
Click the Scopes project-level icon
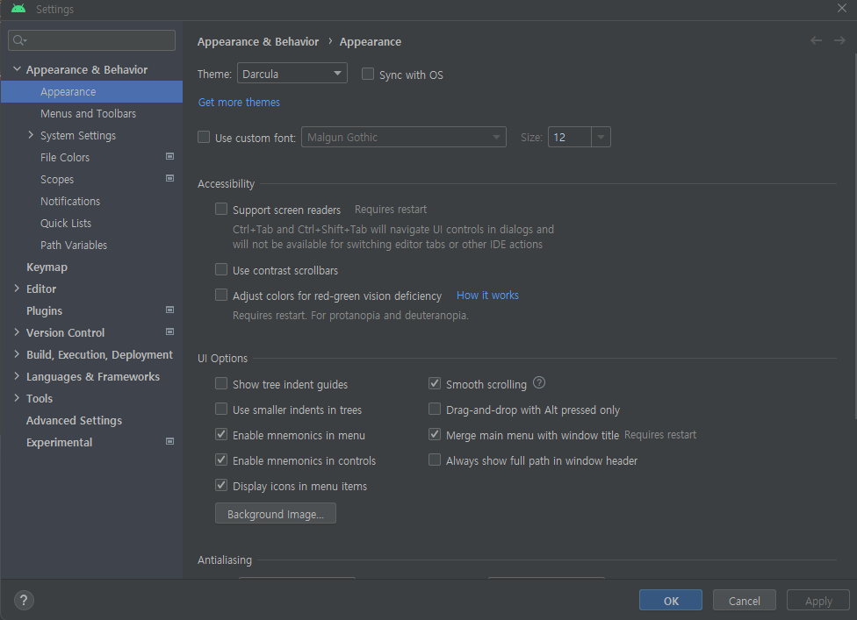click(169, 179)
